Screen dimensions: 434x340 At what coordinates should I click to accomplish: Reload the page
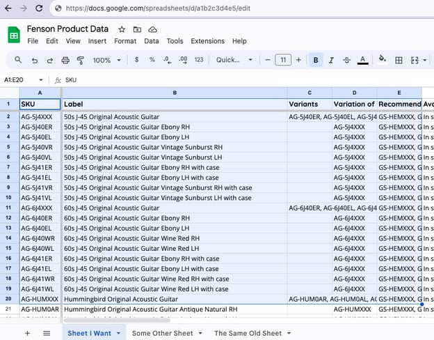pos(39,8)
